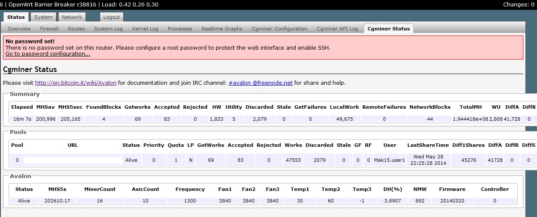Click the blank pool URL cell
This screenshot has width=537, height=217.
[x=73, y=160]
